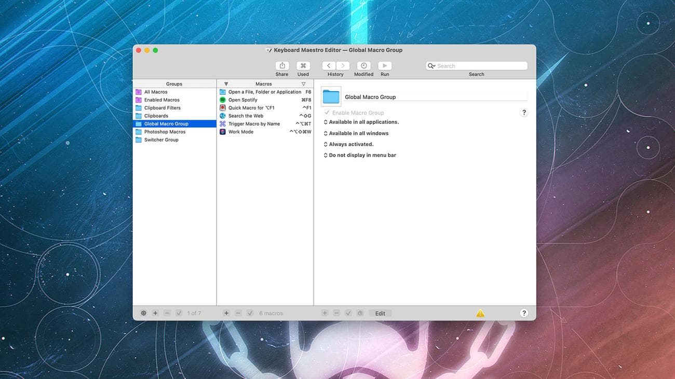675x379 pixels.
Task: Click the Global Macro Group folder icon
Action: tap(331, 96)
